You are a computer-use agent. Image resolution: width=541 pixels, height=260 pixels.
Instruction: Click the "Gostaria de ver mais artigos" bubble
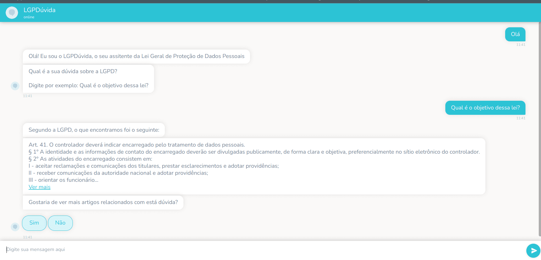tap(103, 202)
